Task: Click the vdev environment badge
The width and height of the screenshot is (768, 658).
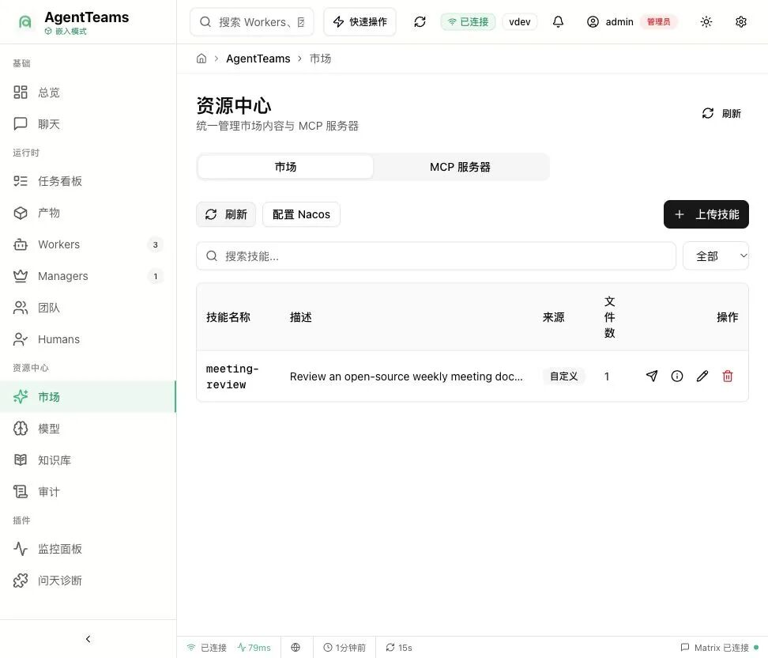Action: click(520, 22)
